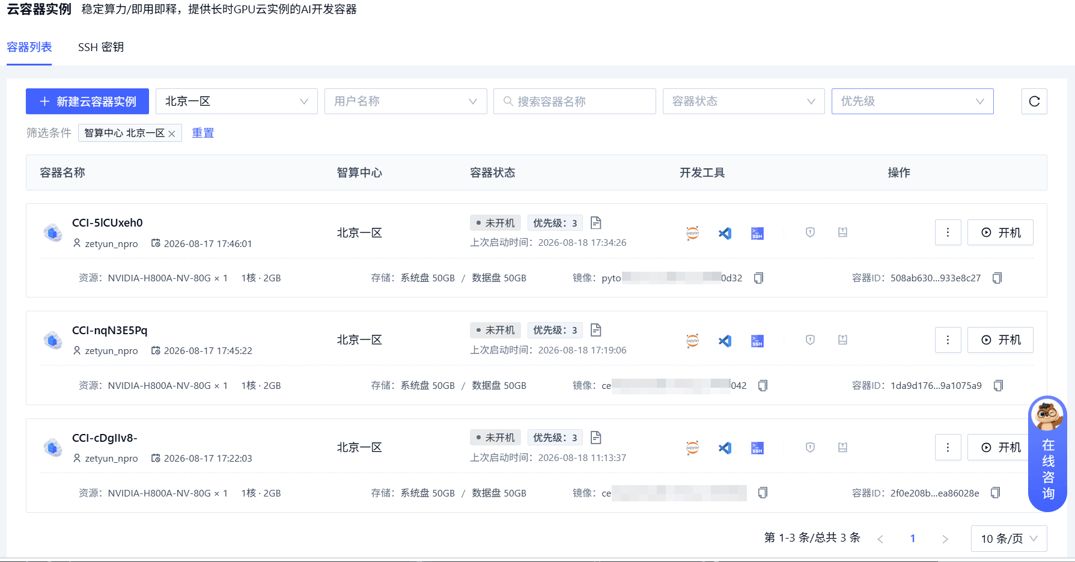Select page 1 in pagination
The width and height of the screenshot is (1075, 562).
click(913, 539)
